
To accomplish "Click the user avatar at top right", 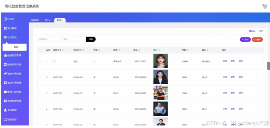I will point(265,6).
